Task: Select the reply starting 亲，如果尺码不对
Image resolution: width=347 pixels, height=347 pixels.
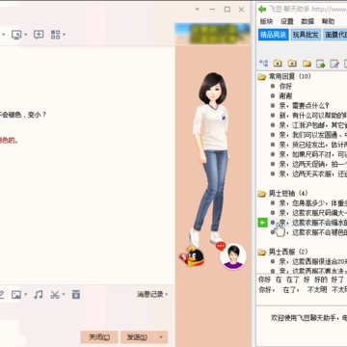Action: [x=313, y=154]
